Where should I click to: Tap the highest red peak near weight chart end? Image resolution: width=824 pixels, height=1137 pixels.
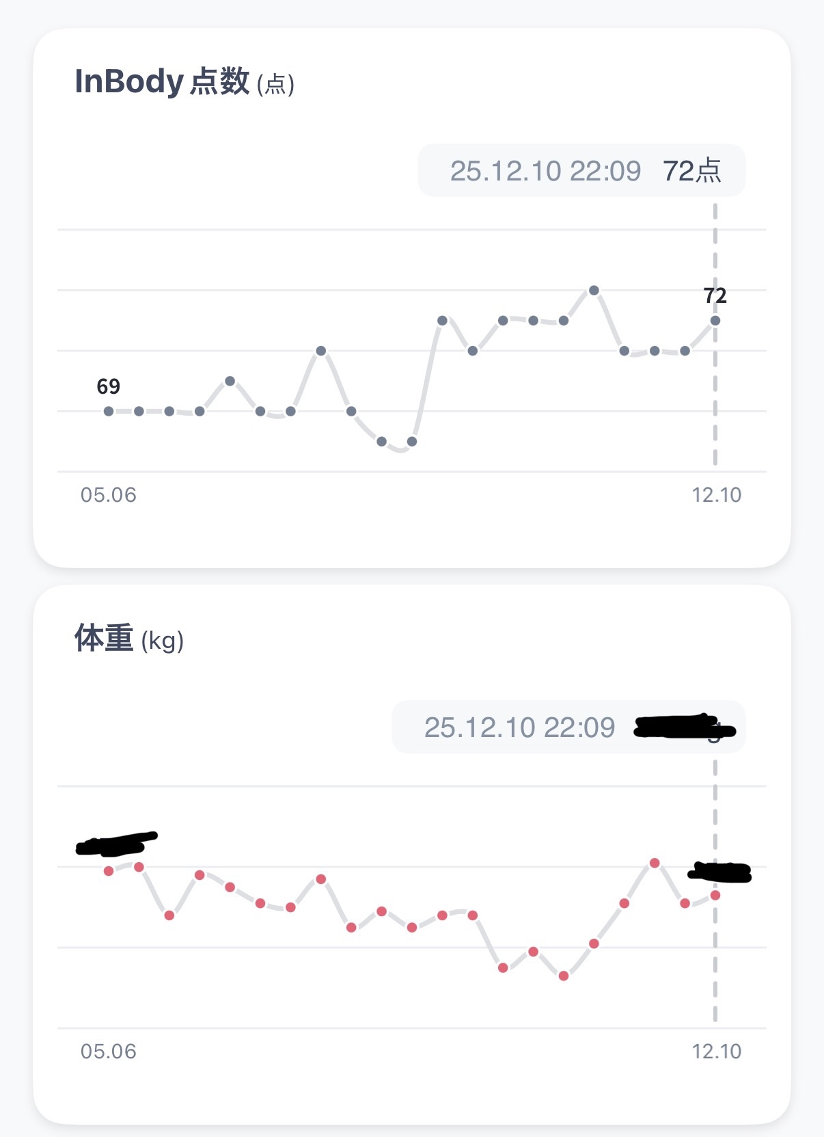tap(655, 863)
